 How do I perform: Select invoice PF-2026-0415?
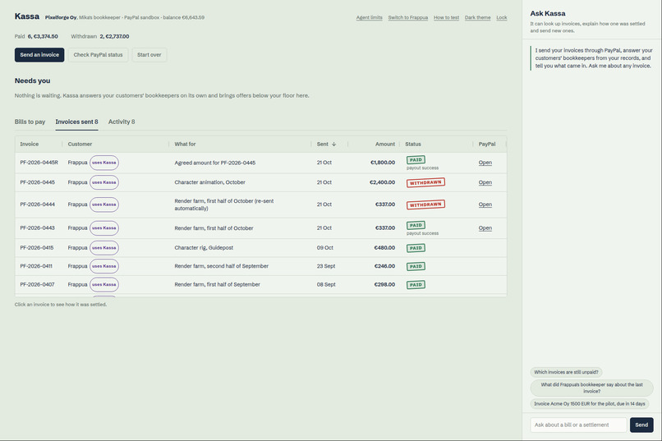(37, 248)
